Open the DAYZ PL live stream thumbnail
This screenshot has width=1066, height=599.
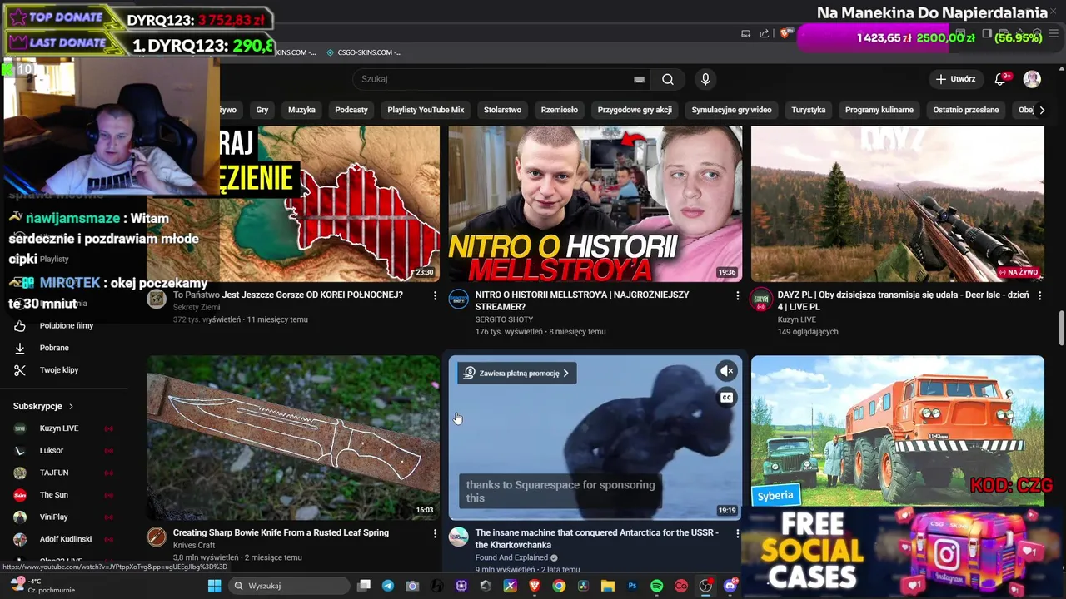(x=897, y=204)
